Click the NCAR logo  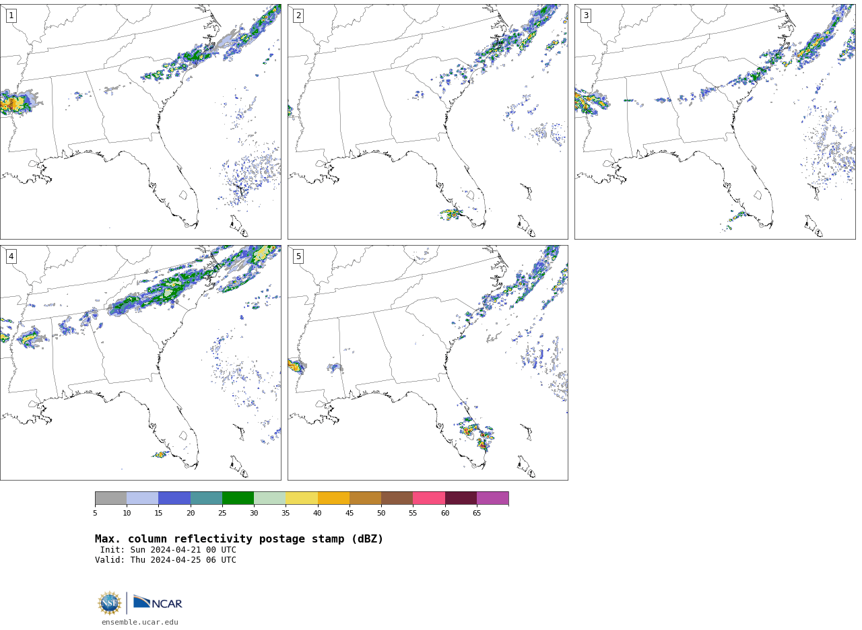[158, 602]
